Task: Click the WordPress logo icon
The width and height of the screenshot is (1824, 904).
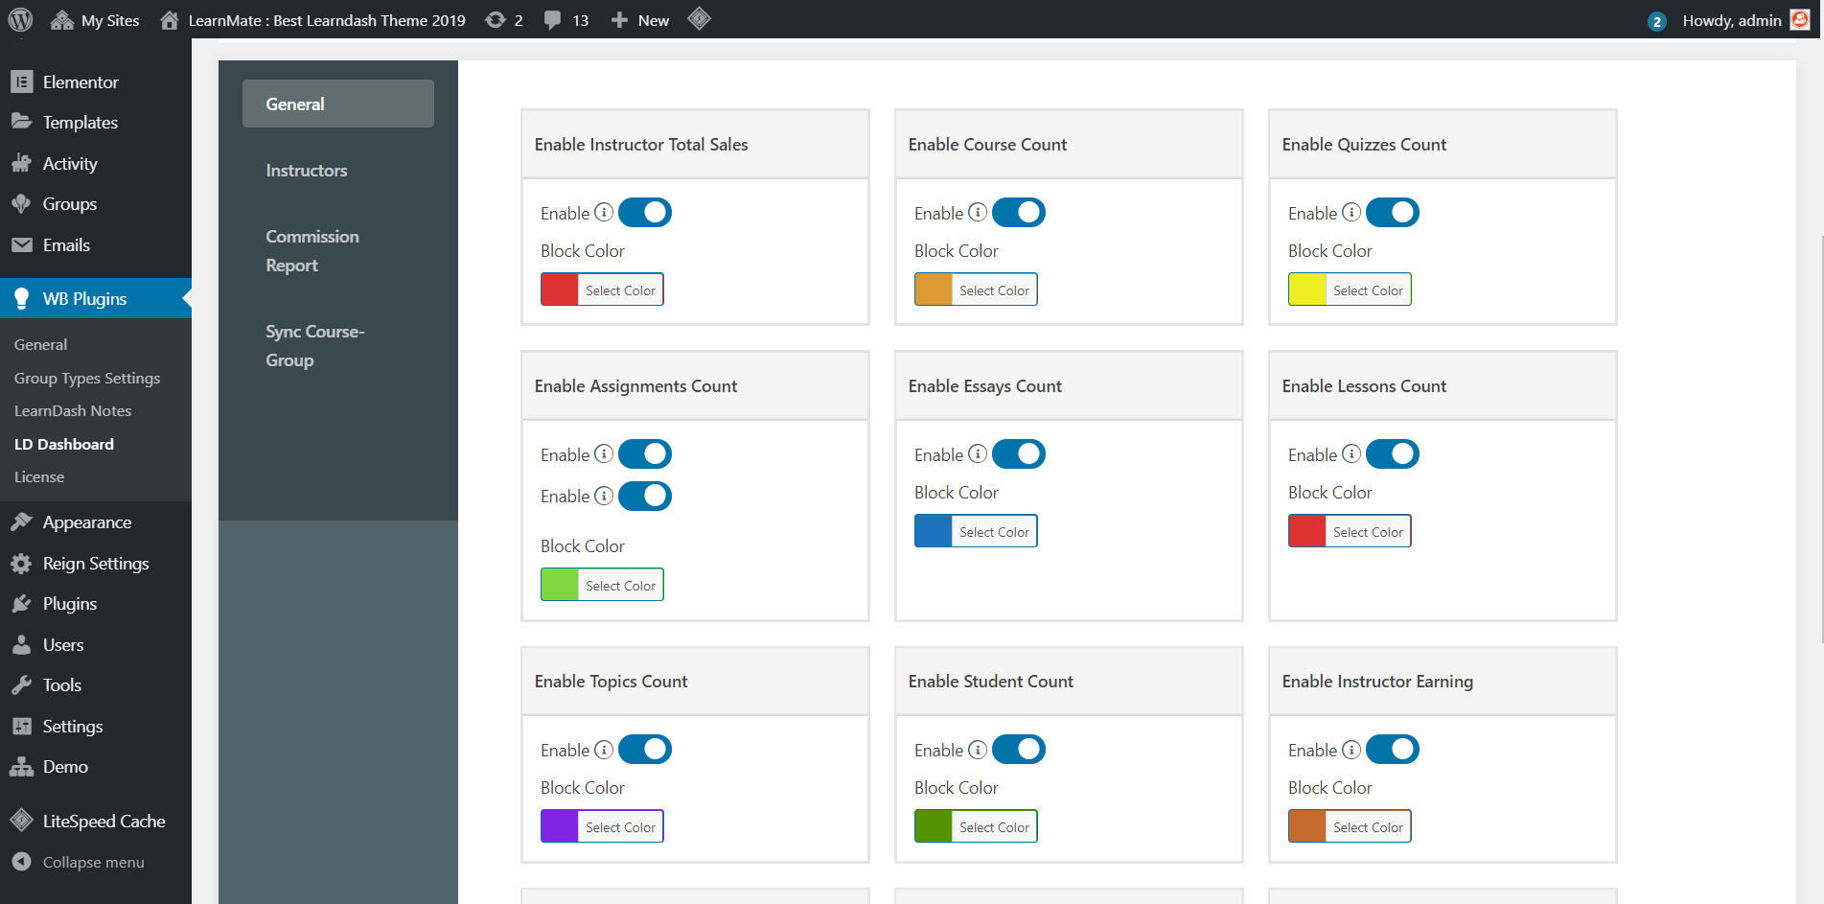Action: click(20, 20)
